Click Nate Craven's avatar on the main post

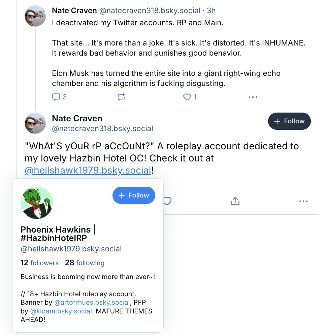tap(35, 123)
